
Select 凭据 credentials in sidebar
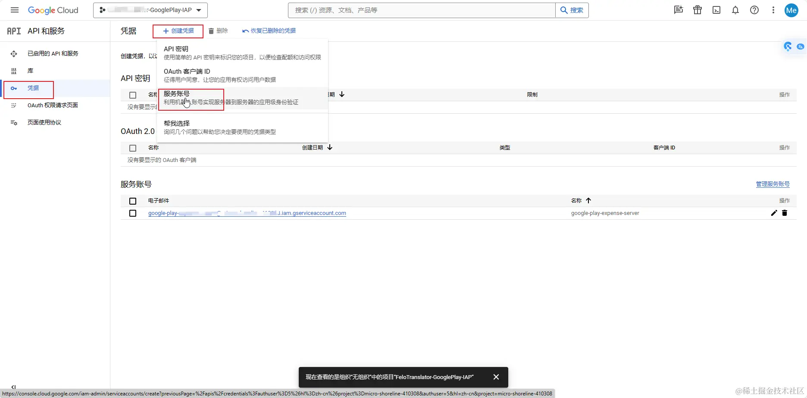pyautogui.click(x=33, y=88)
